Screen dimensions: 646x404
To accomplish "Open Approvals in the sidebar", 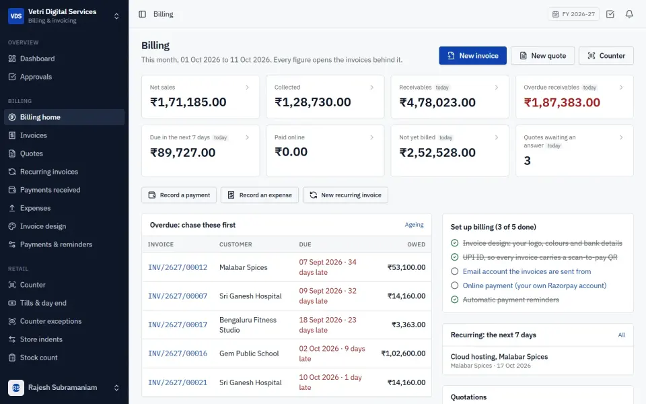I will point(65,77).
